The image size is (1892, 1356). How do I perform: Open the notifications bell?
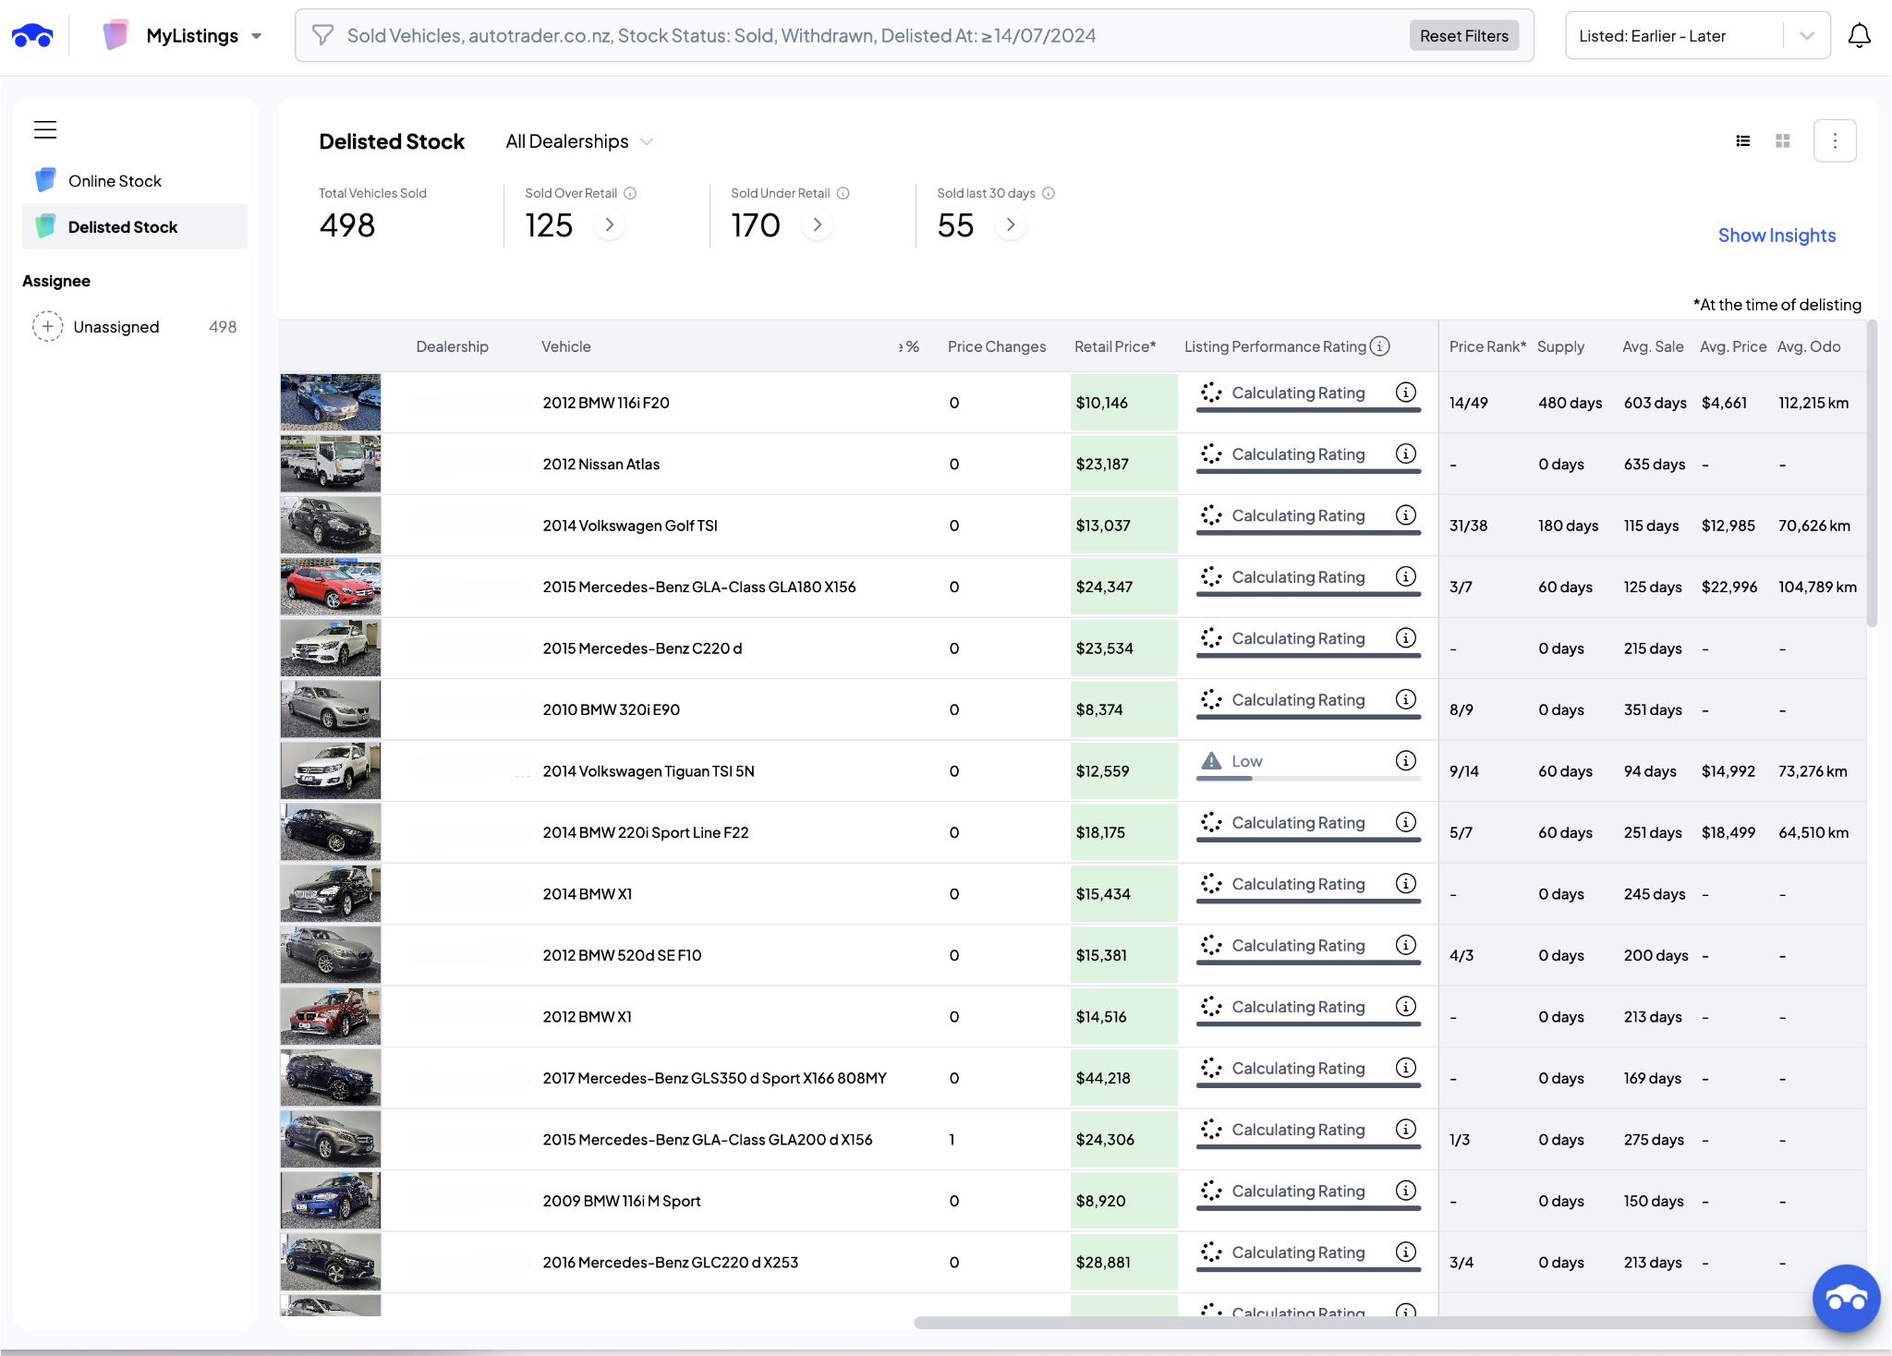(1859, 36)
